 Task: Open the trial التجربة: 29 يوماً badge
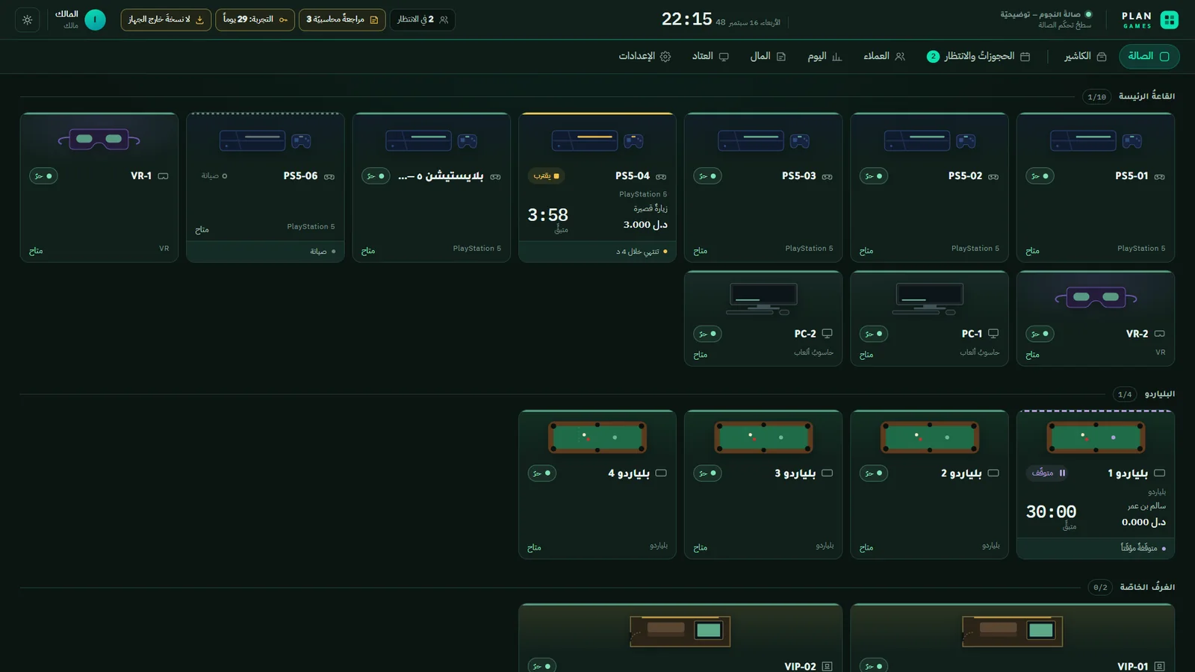[255, 20]
